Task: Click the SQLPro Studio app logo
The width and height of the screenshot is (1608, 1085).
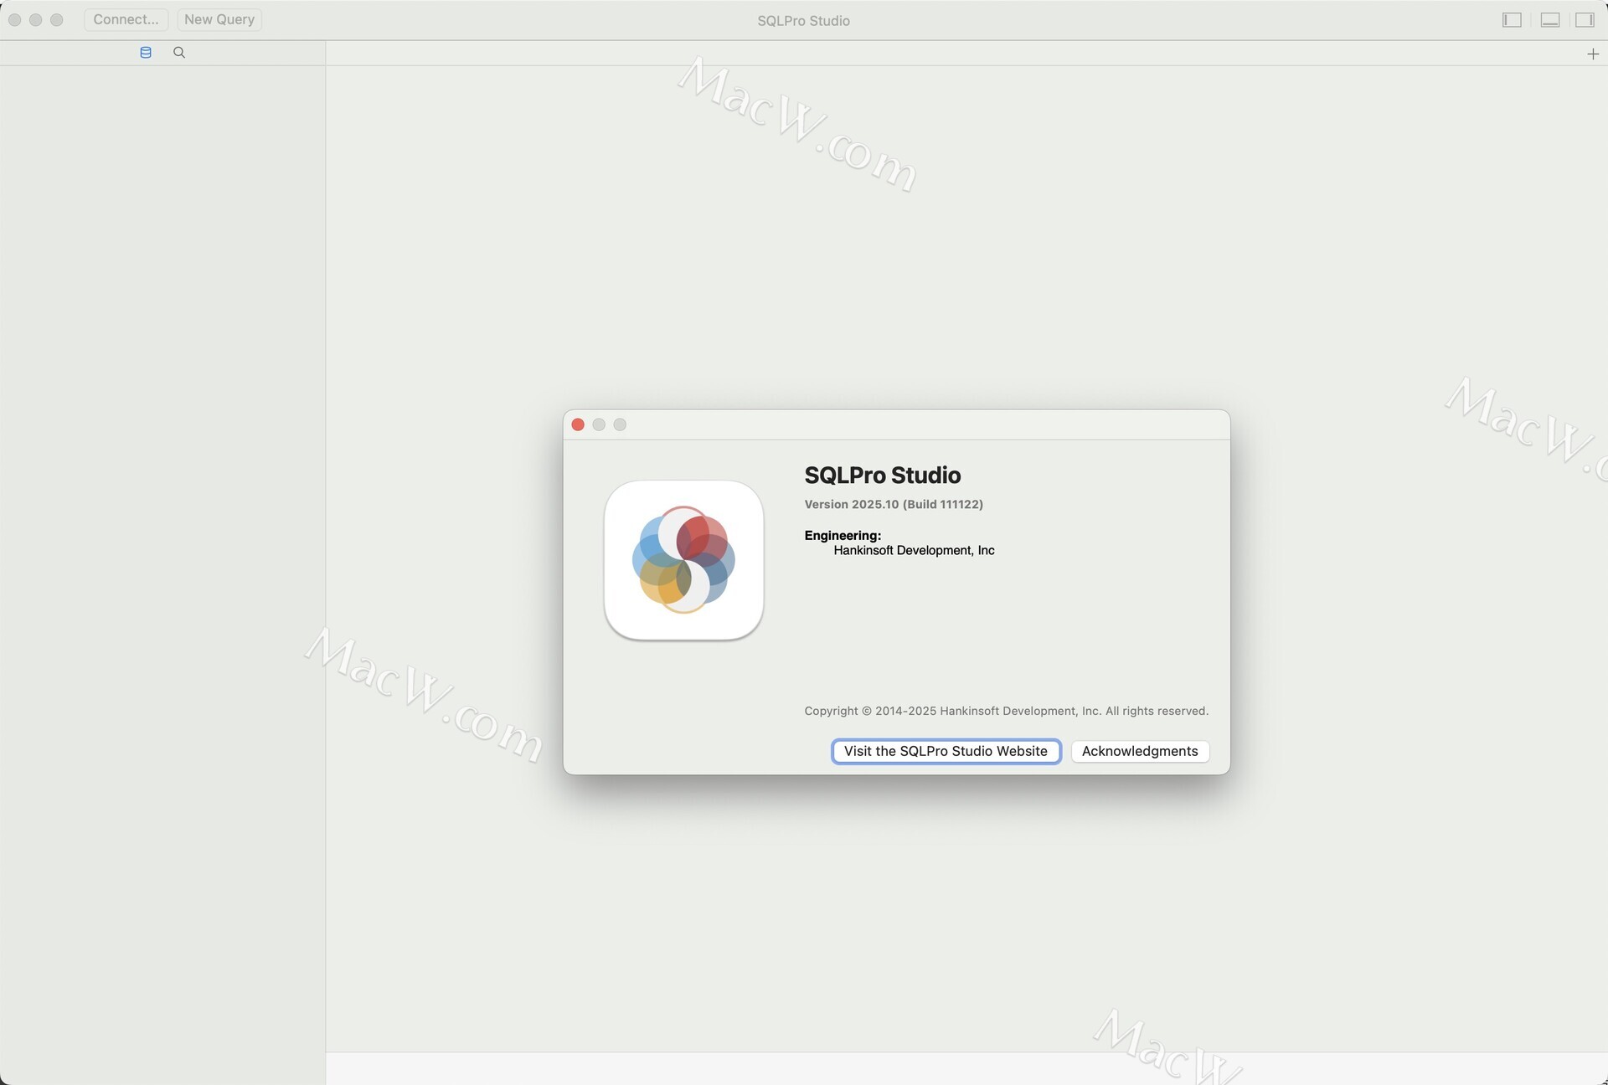Action: (683, 560)
